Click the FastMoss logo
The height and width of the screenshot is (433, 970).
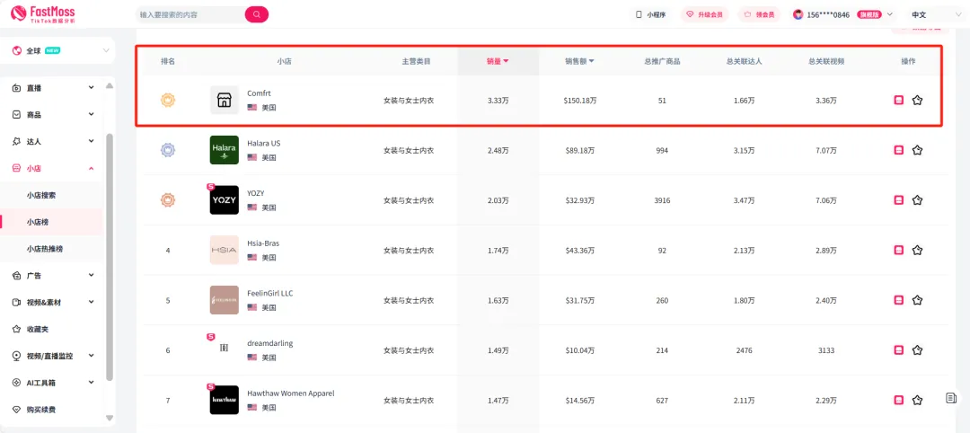pyautogui.click(x=43, y=14)
